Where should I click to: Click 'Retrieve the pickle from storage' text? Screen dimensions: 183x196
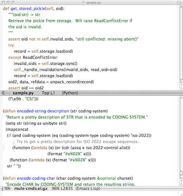pos(40,21)
